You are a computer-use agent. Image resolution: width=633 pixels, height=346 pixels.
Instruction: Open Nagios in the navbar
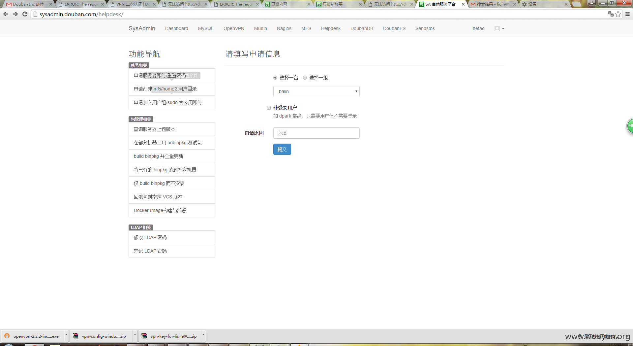coord(284,28)
